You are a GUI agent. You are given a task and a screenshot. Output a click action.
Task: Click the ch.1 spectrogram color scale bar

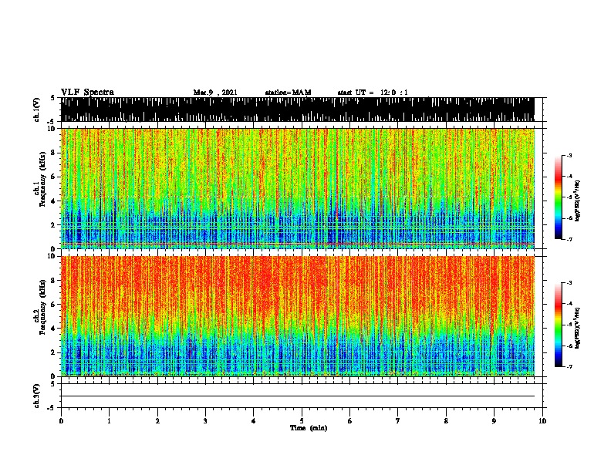point(559,197)
